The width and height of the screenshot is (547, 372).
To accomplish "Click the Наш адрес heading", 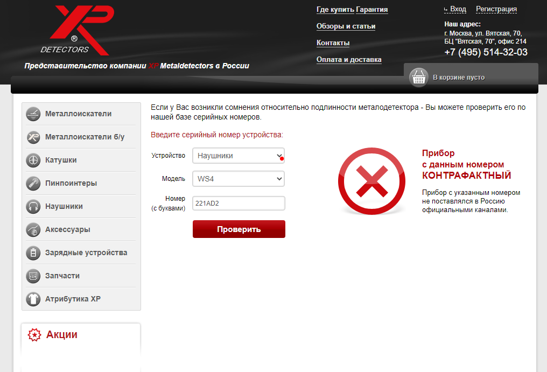I will (x=462, y=24).
